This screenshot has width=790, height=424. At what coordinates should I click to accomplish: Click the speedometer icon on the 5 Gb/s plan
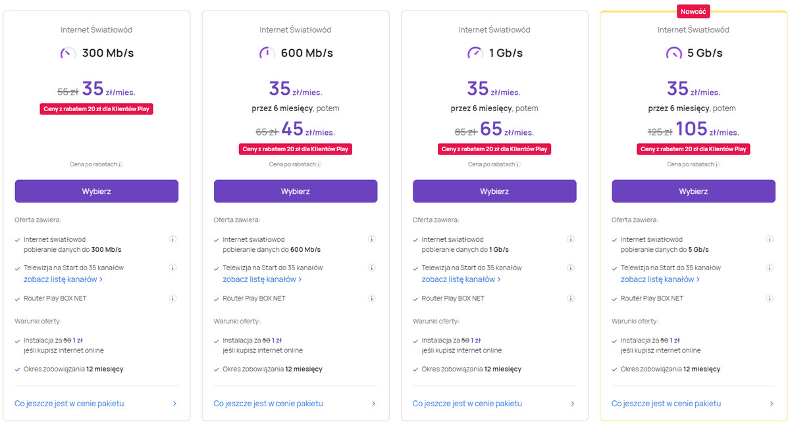[673, 53]
